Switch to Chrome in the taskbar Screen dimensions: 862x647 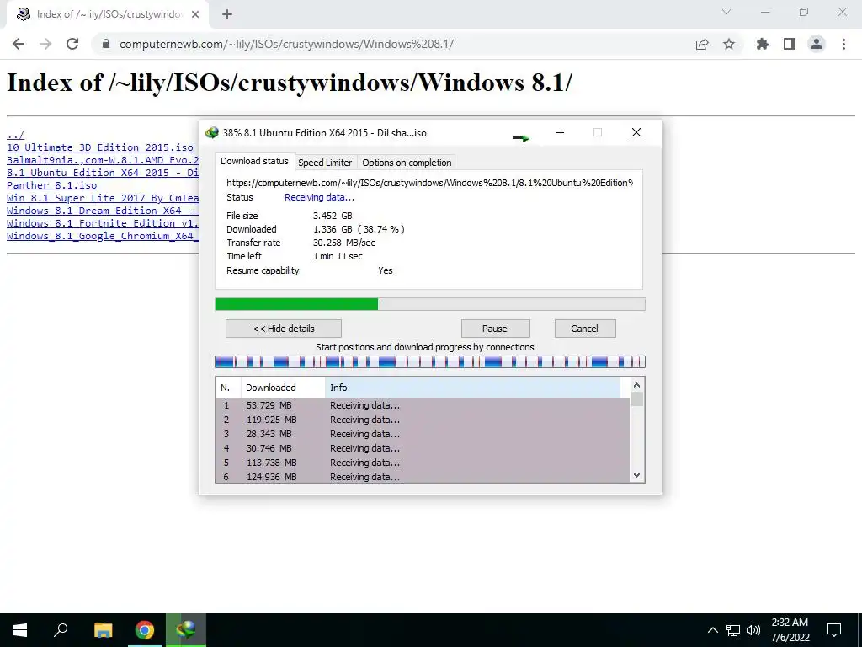pyautogui.click(x=145, y=630)
